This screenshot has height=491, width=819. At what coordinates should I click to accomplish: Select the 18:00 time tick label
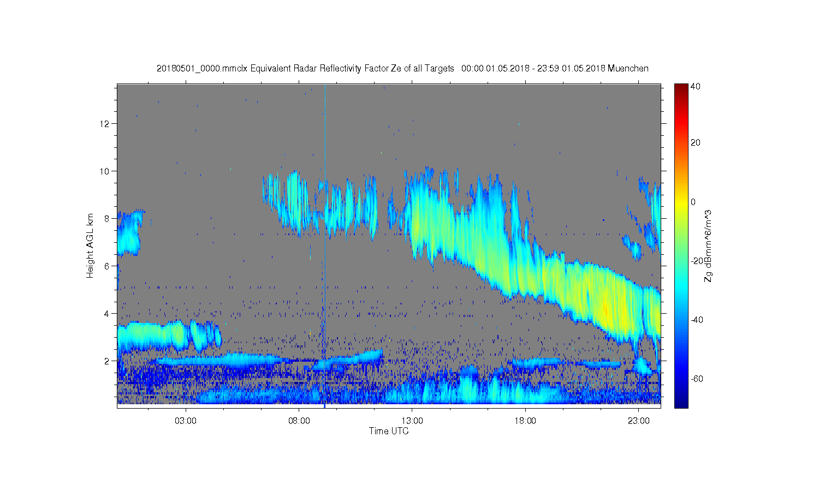[525, 421]
